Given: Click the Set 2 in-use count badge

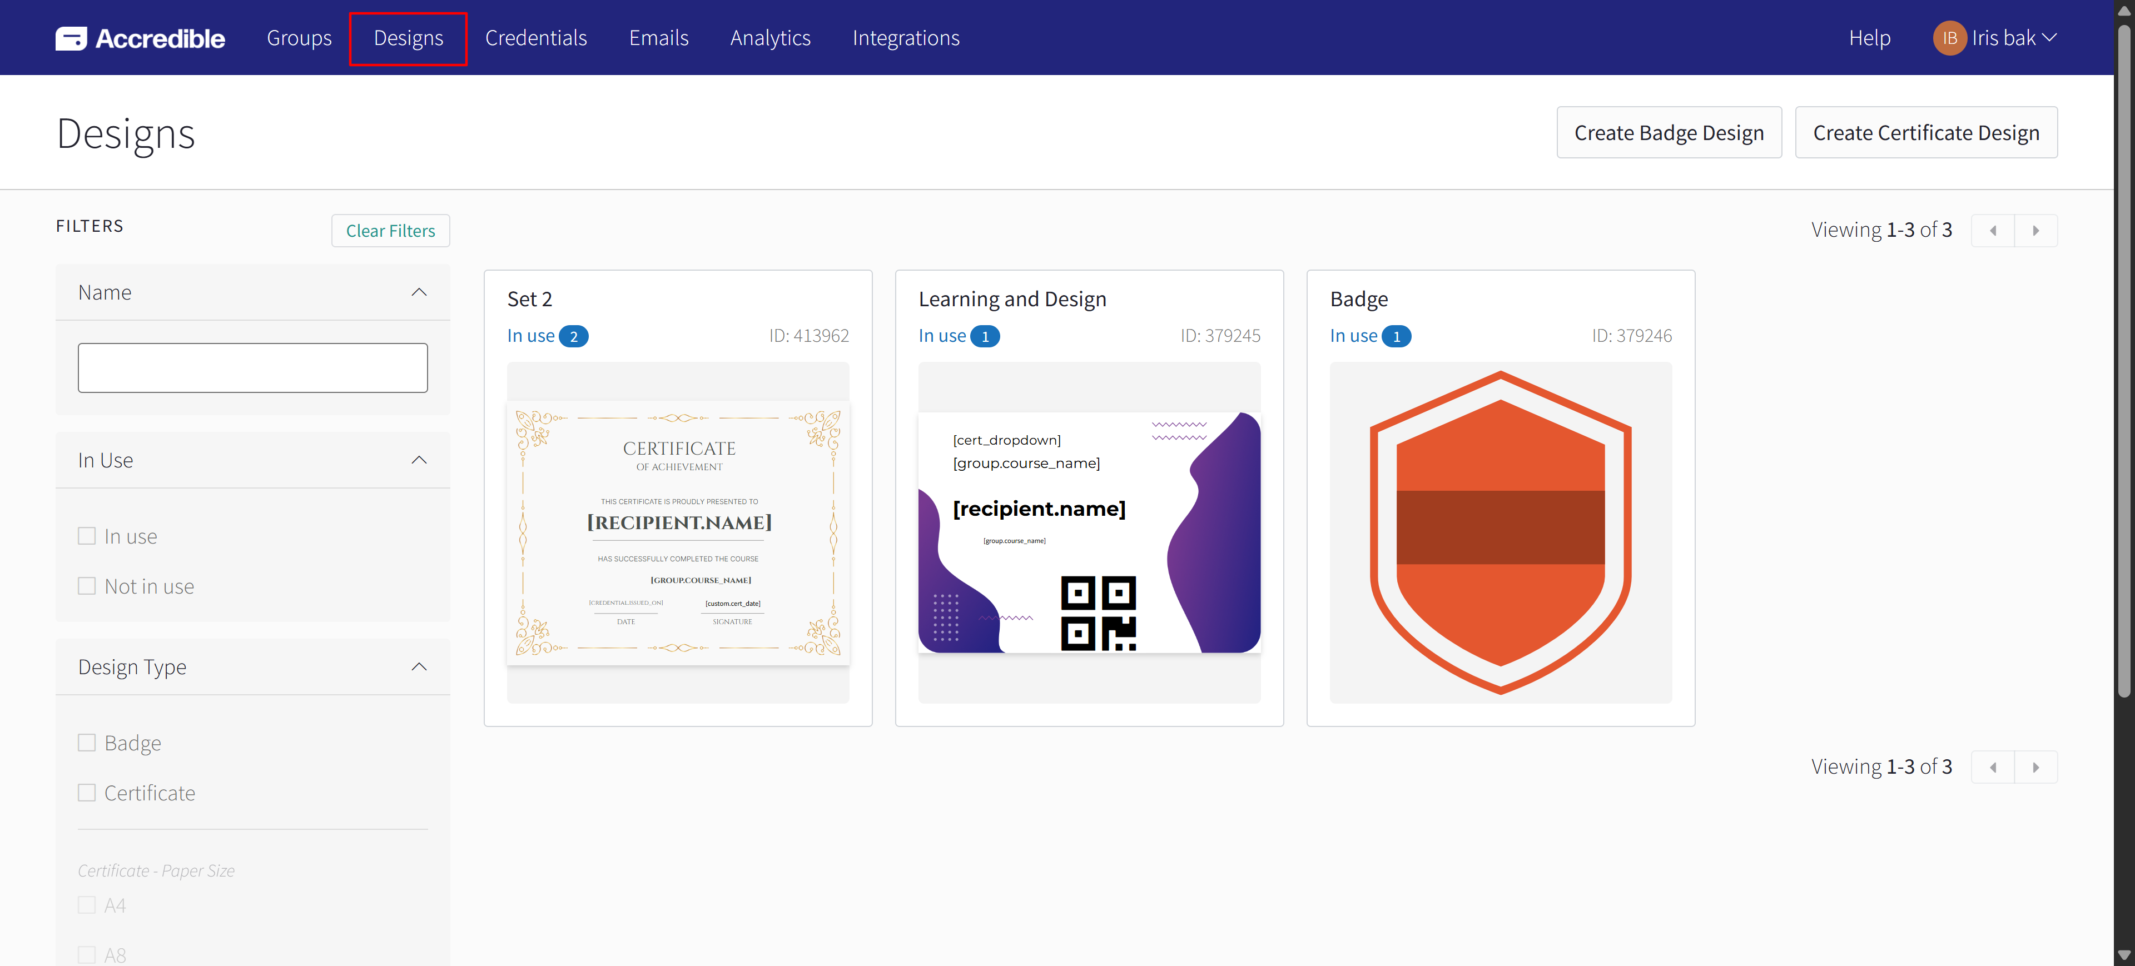Looking at the screenshot, I should 573,336.
